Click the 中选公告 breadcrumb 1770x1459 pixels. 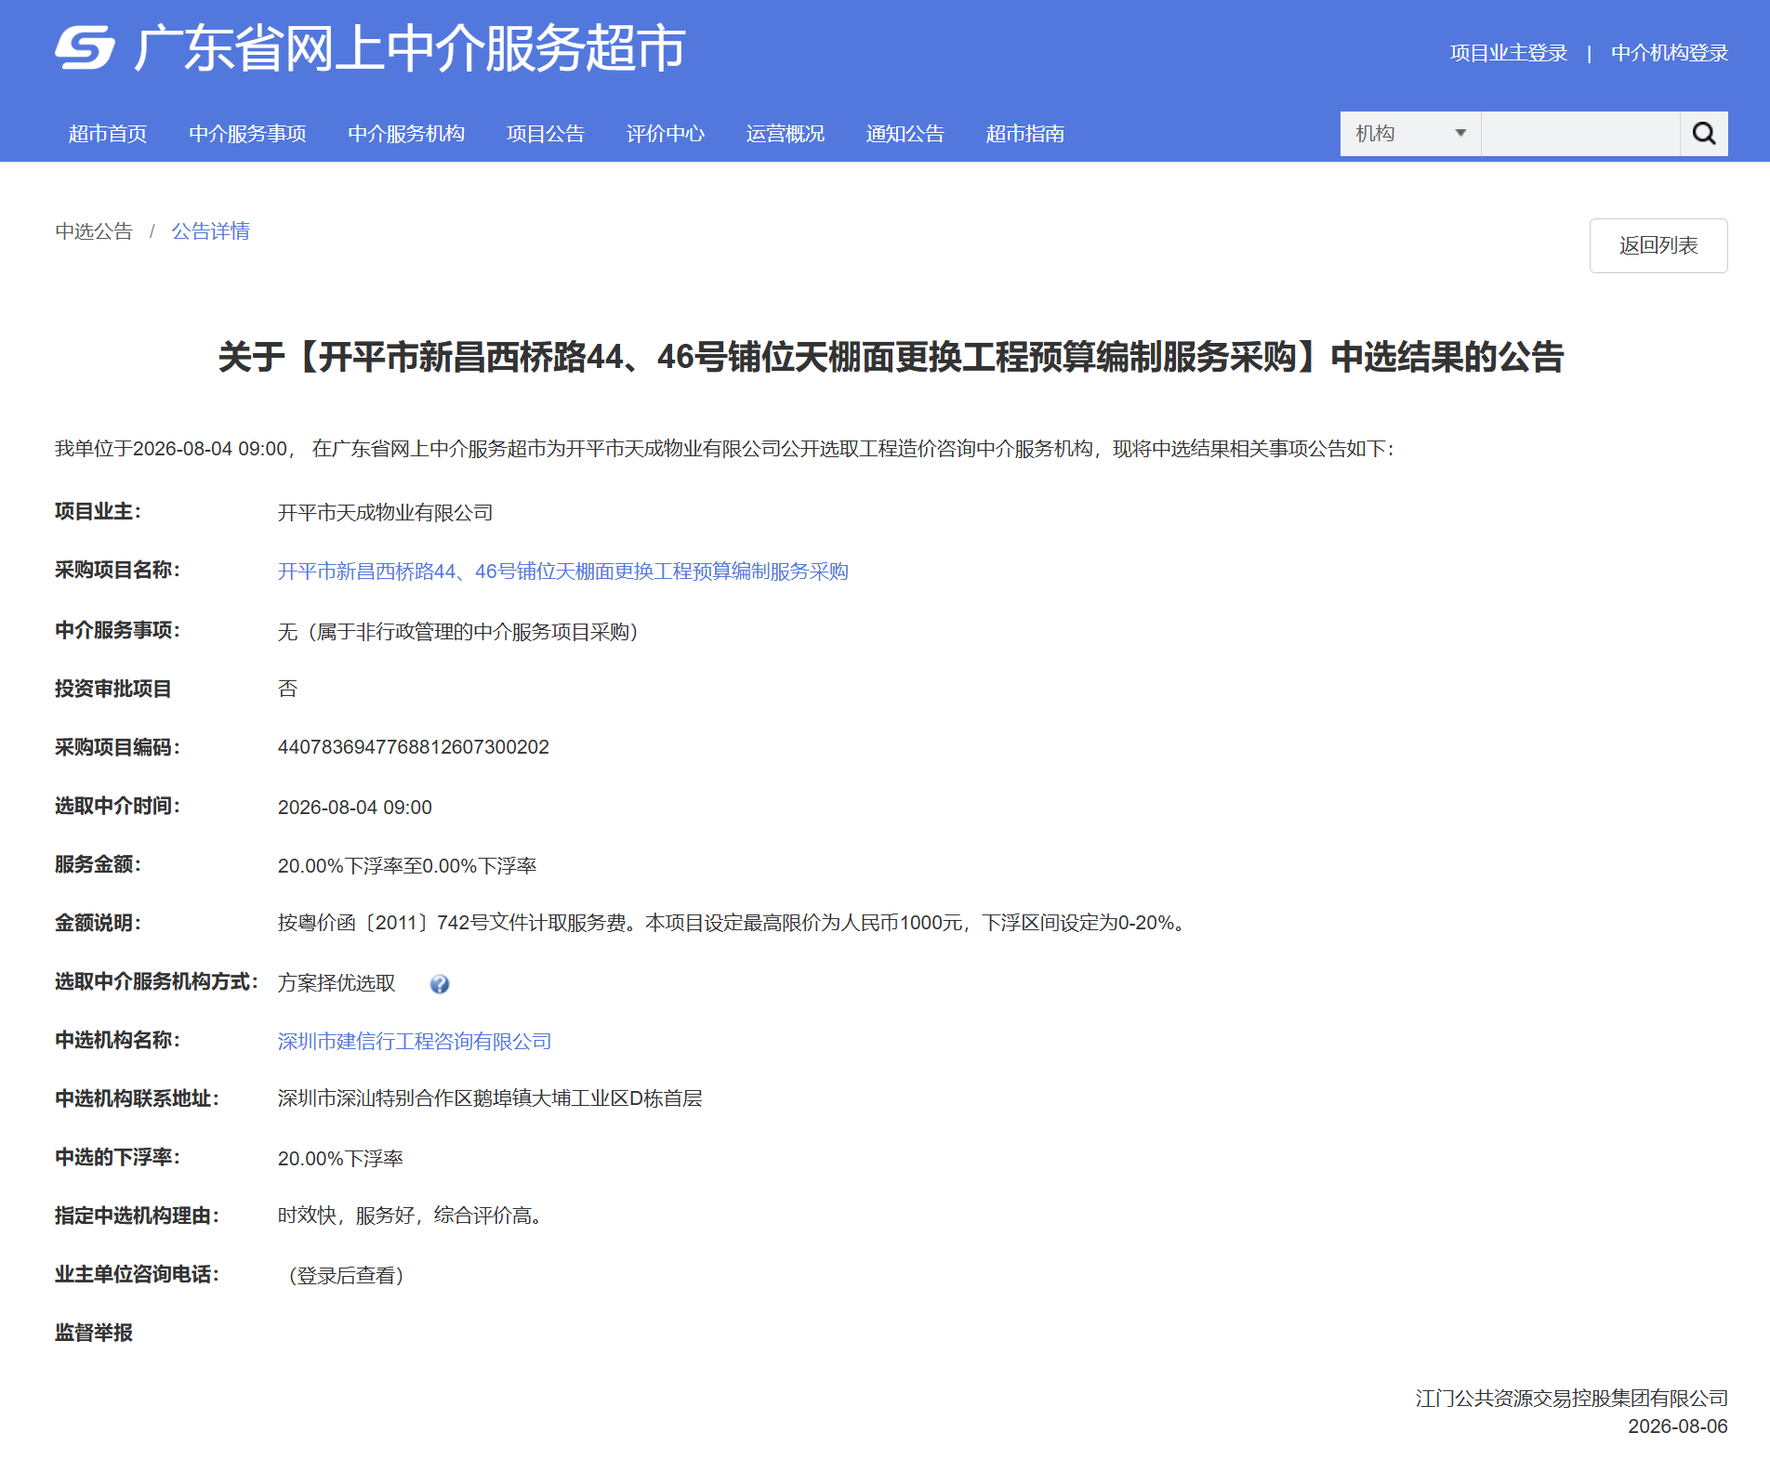[94, 231]
